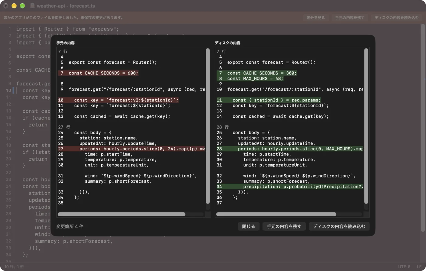Click 手元の内容を残す in the top banner

(350, 18)
